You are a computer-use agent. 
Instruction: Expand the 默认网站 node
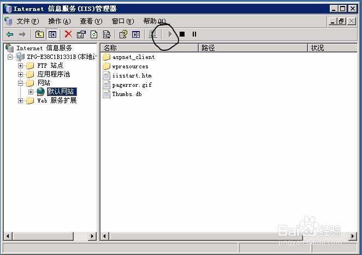click(31, 92)
